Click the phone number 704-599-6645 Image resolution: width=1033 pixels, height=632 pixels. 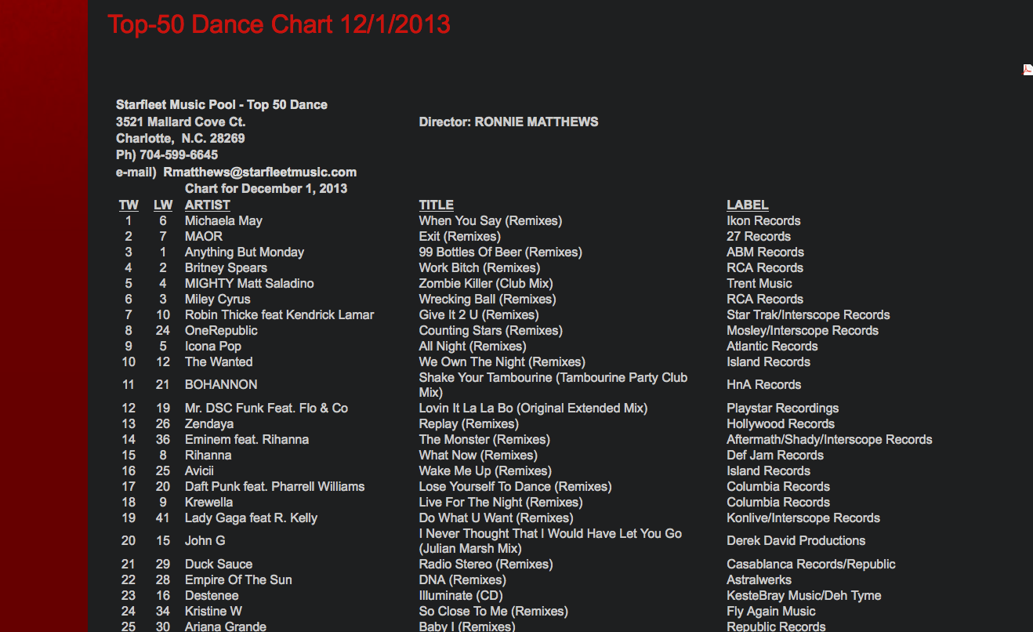[179, 155]
